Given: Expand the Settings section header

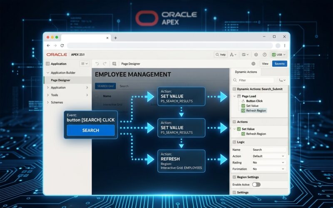Looking at the screenshot, I should 234,193.
